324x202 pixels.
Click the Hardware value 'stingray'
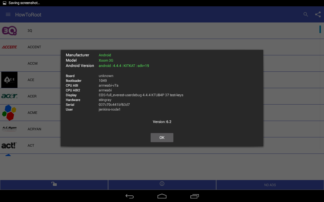coord(105,100)
